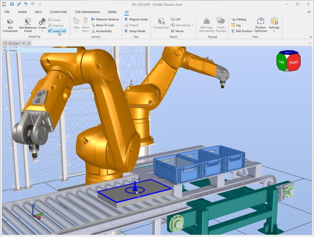The height and width of the screenshot is (237, 314).
Task: Click Insert CAD in Modelling group
Action: pos(57,31)
